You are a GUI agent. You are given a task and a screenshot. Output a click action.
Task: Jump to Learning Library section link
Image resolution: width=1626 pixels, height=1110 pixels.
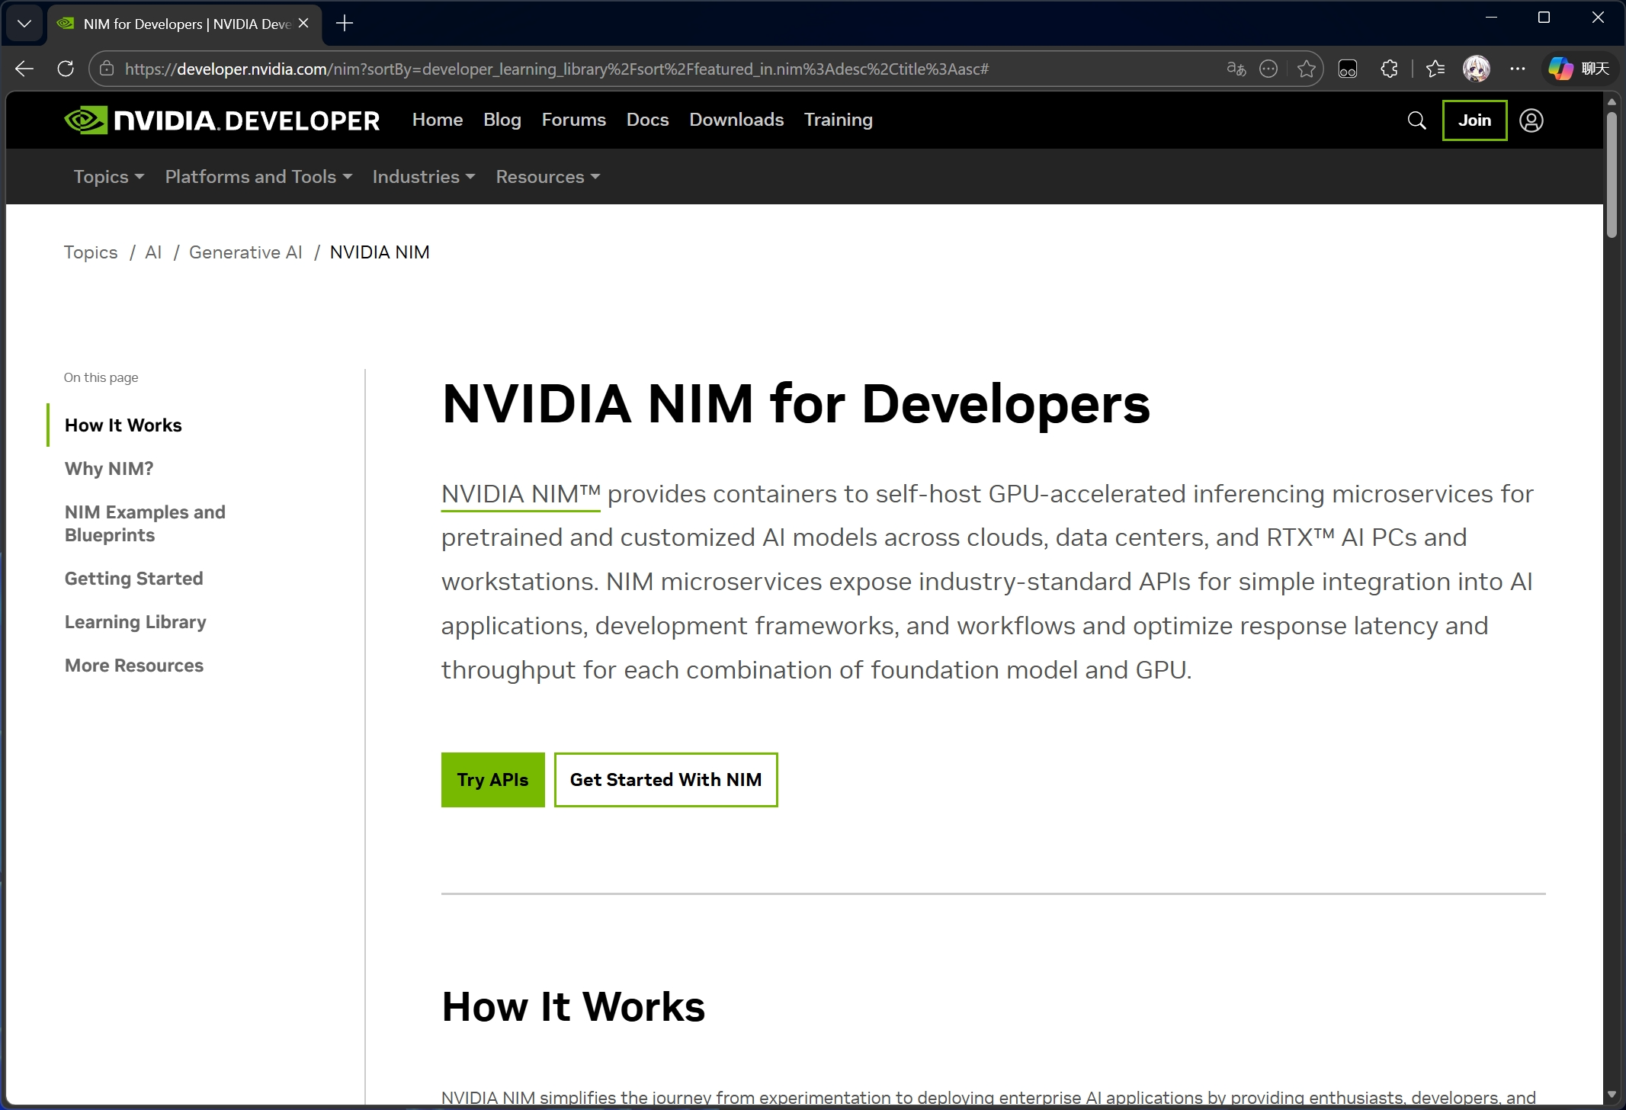click(135, 622)
